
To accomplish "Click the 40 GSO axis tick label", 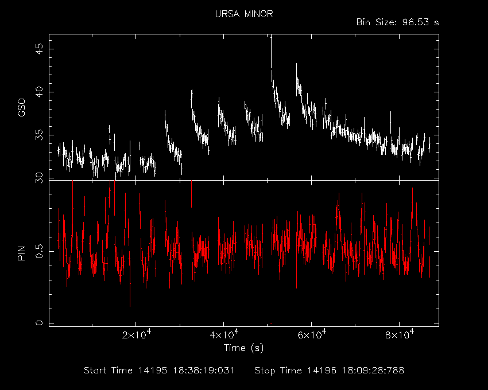I will pos(39,92).
